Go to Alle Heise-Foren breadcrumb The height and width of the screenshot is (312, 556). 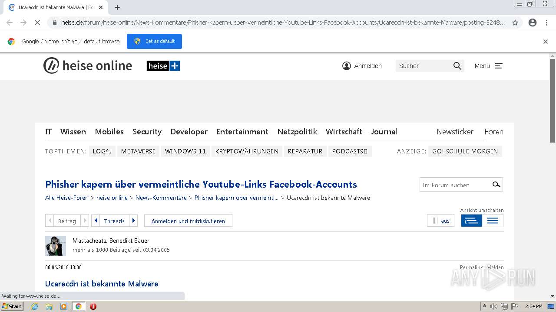pos(67,198)
